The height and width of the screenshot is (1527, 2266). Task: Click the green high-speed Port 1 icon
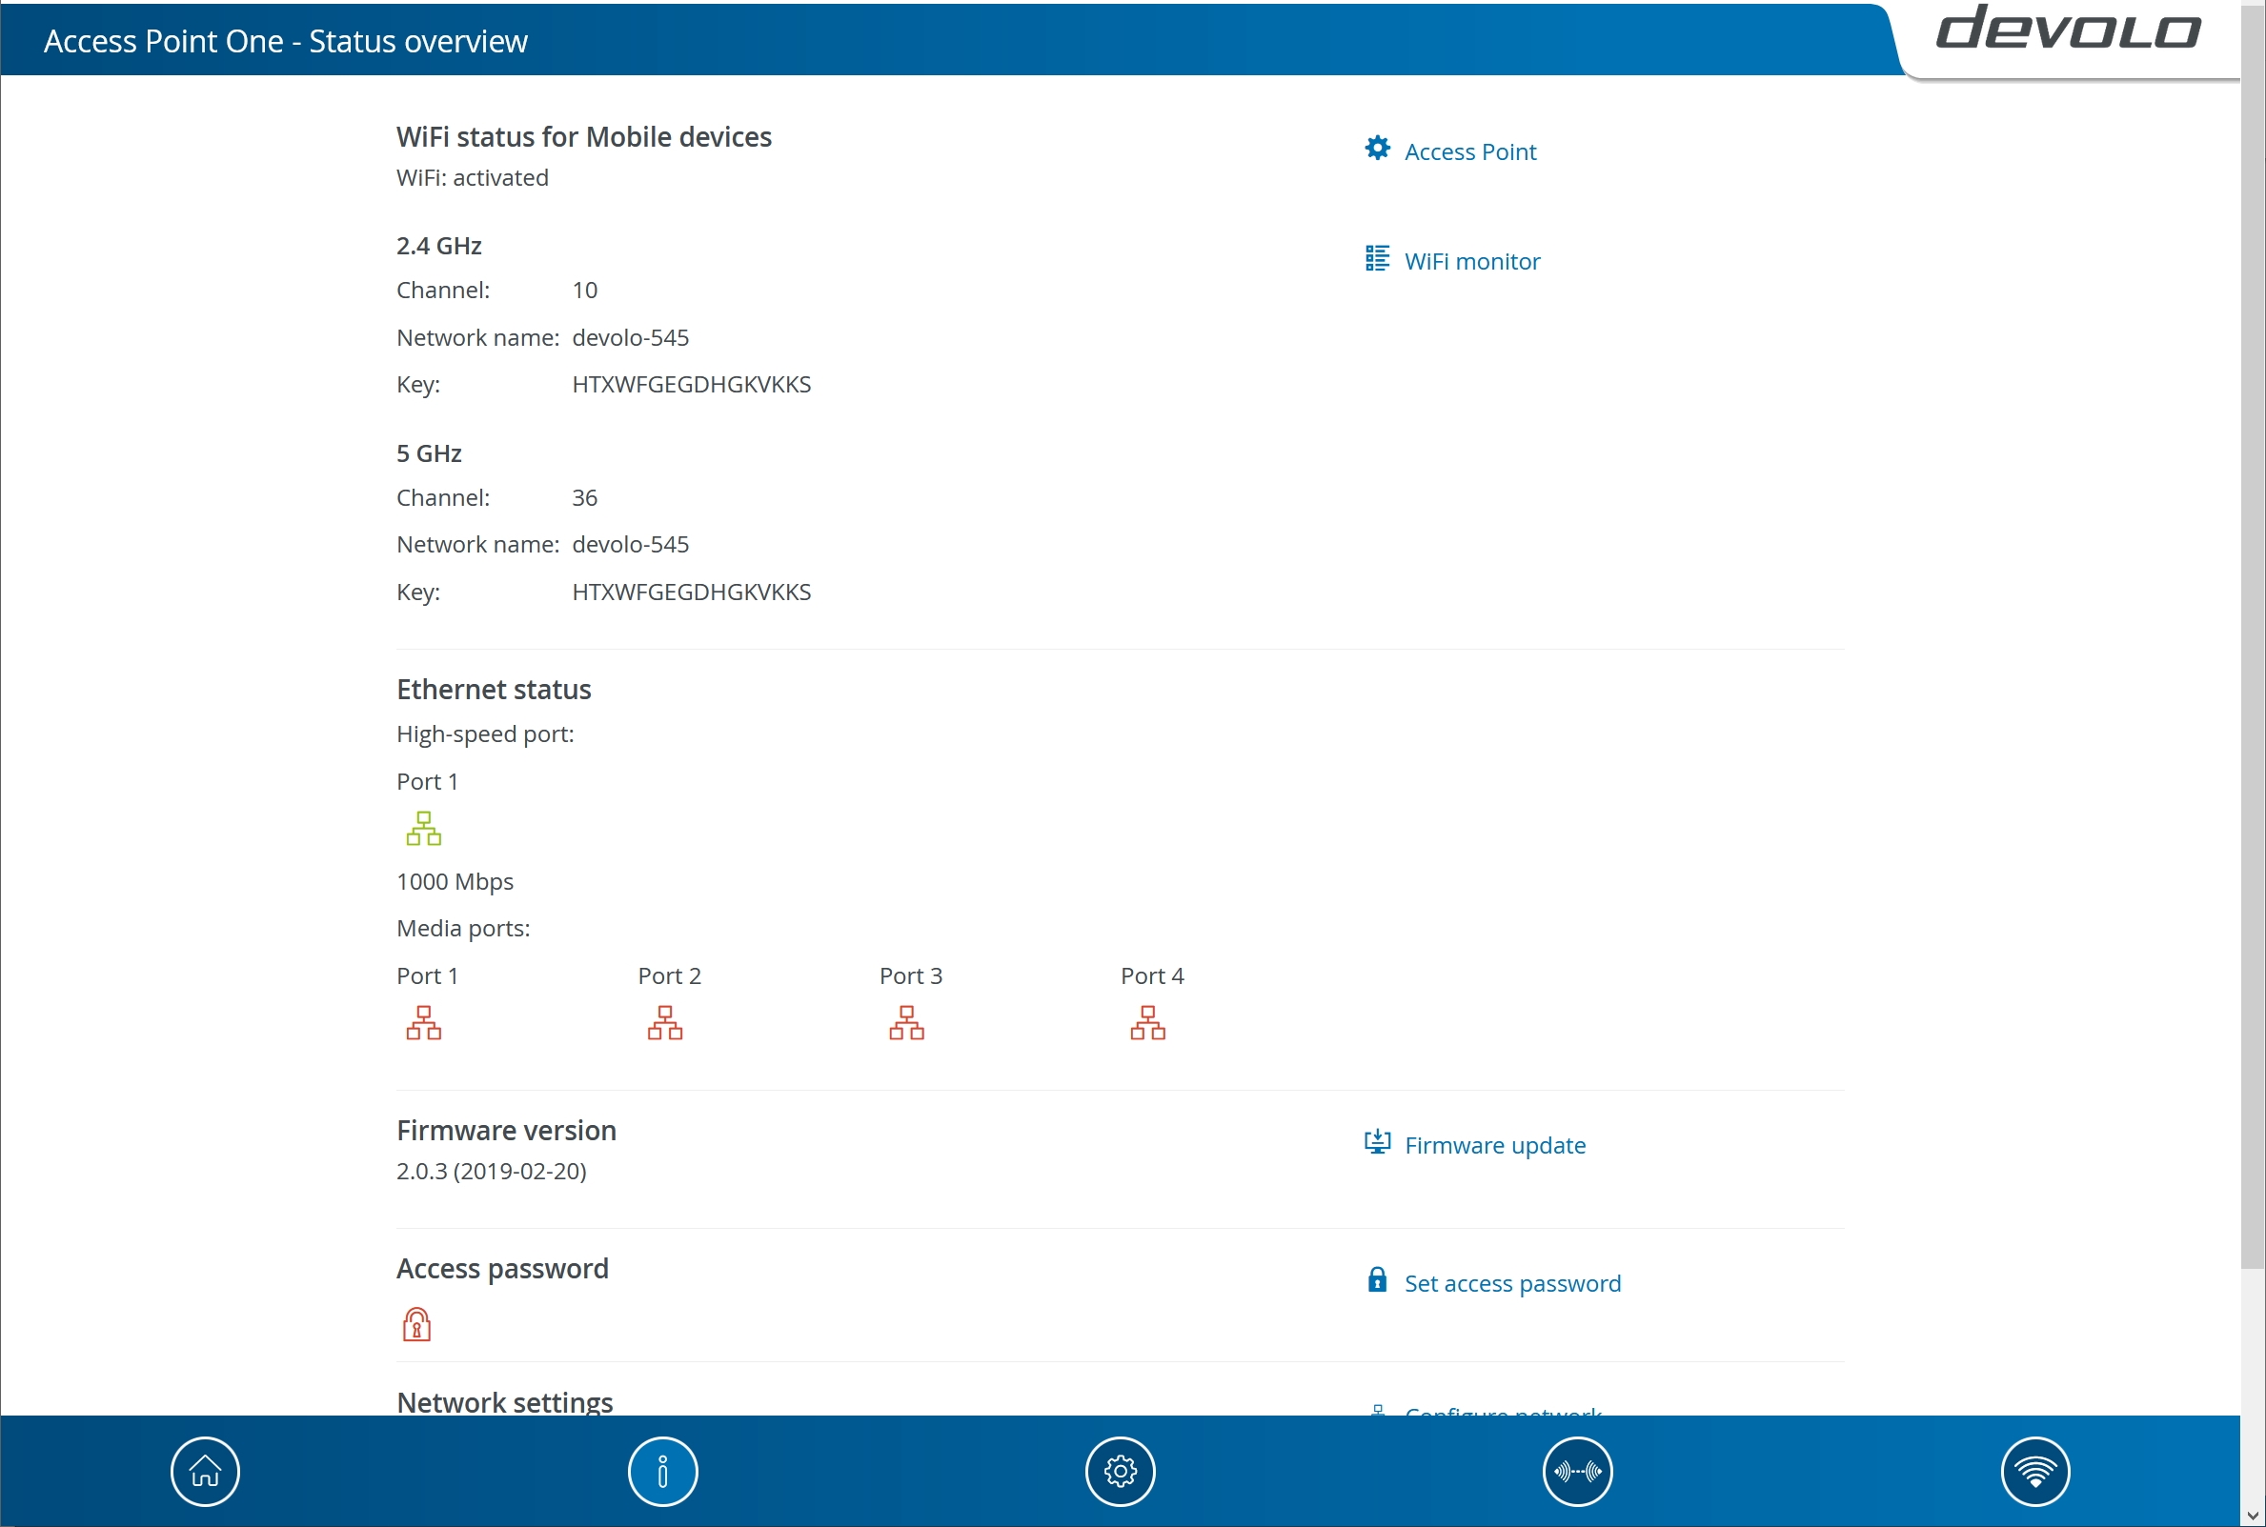[424, 829]
